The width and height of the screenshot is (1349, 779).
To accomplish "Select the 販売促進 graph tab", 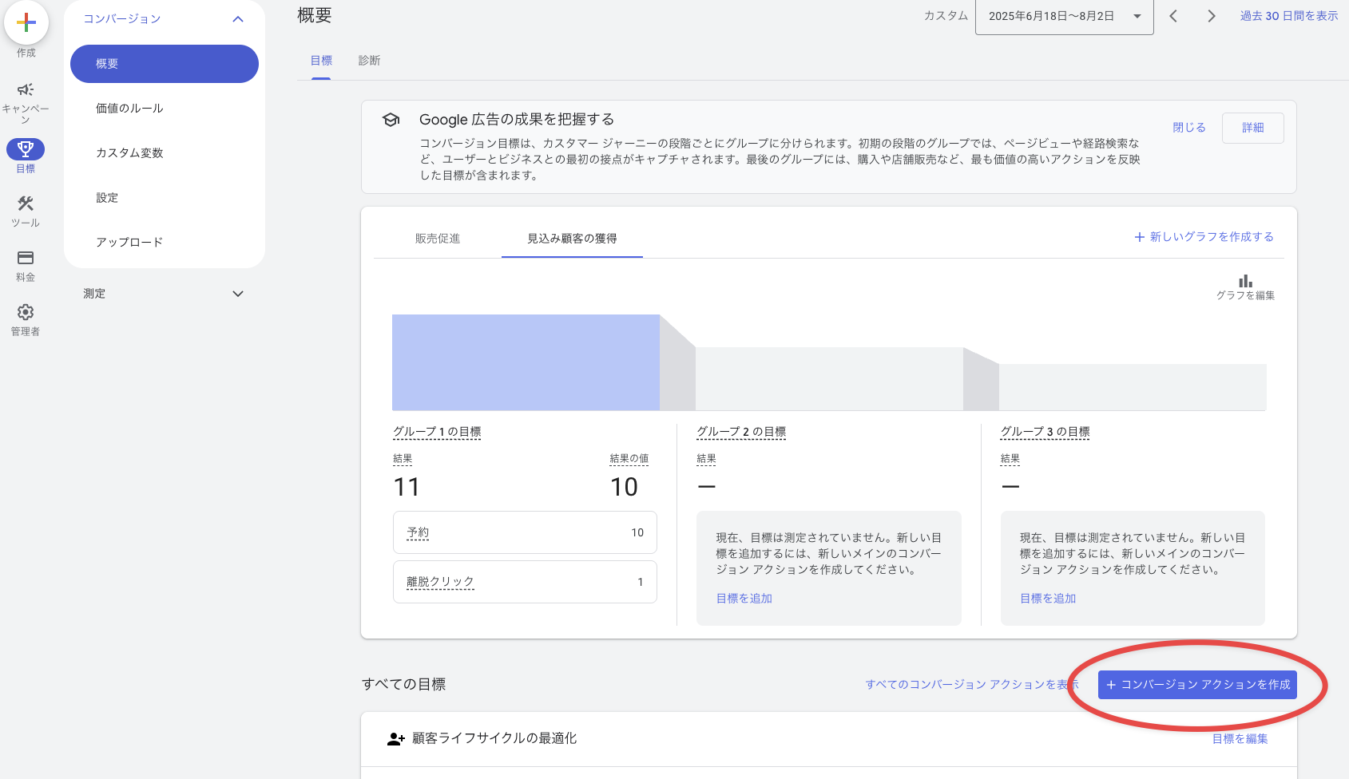I will 438,239.
